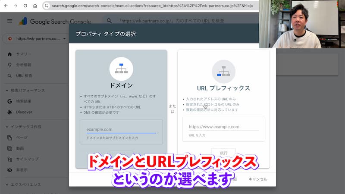Open the browser home page icon
The width and height of the screenshot is (345, 194).
(x=35, y=6)
